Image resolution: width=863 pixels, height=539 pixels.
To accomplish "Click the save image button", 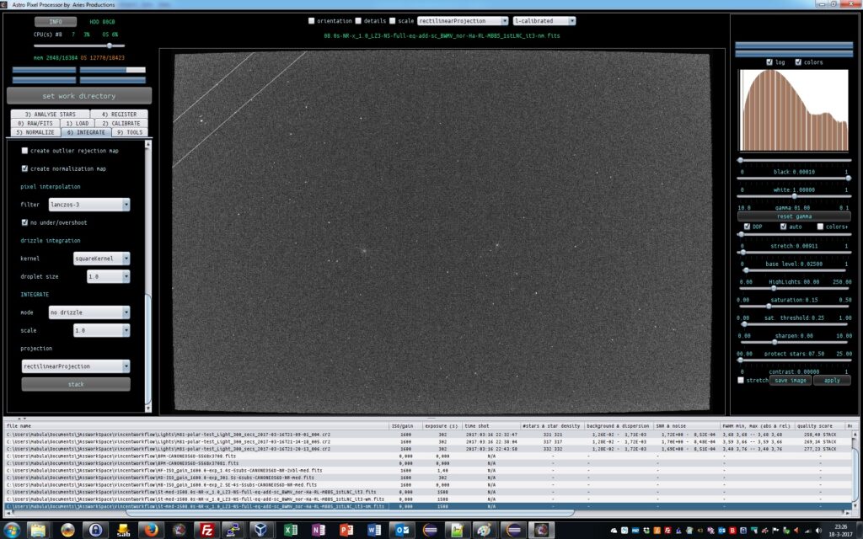I will (x=791, y=380).
